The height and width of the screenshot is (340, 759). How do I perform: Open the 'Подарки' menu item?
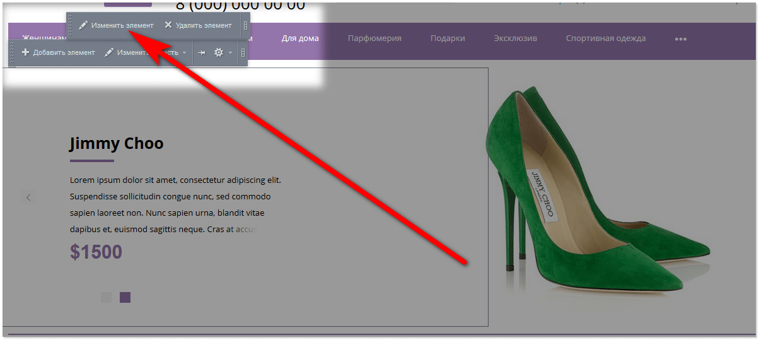coord(448,38)
